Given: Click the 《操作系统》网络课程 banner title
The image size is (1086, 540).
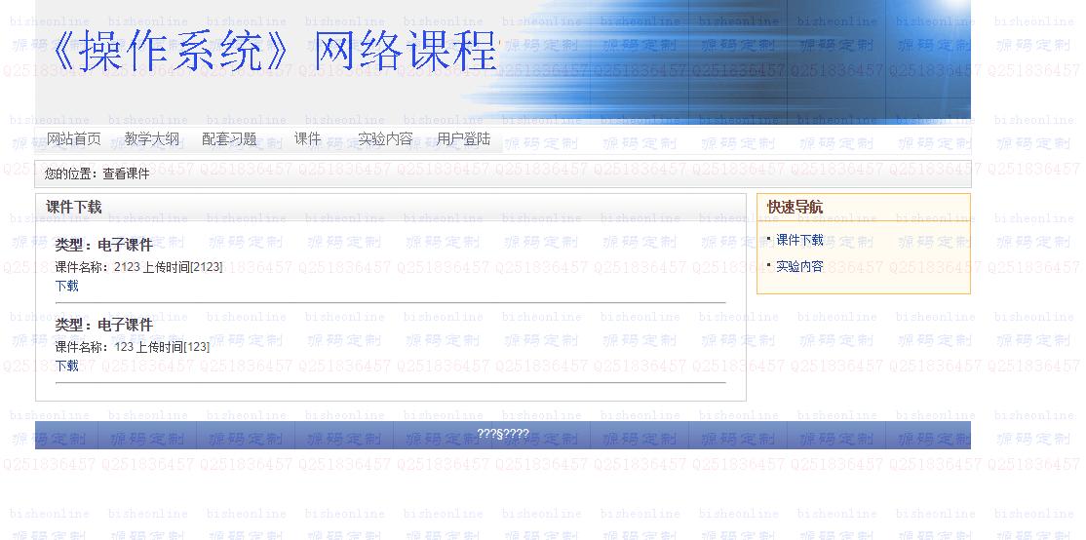Looking at the screenshot, I should (x=273, y=52).
